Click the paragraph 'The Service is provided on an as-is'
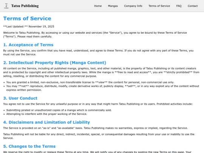Viewport: 204px width, 153px height. click(96, 128)
